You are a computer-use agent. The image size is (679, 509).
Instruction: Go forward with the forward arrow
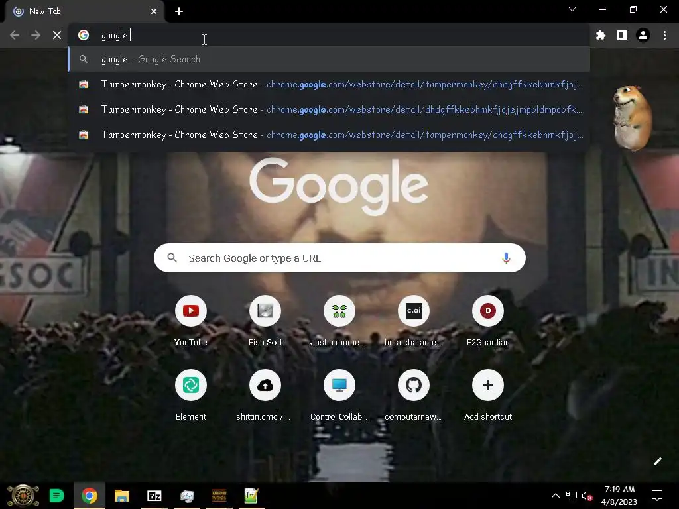pos(36,35)
